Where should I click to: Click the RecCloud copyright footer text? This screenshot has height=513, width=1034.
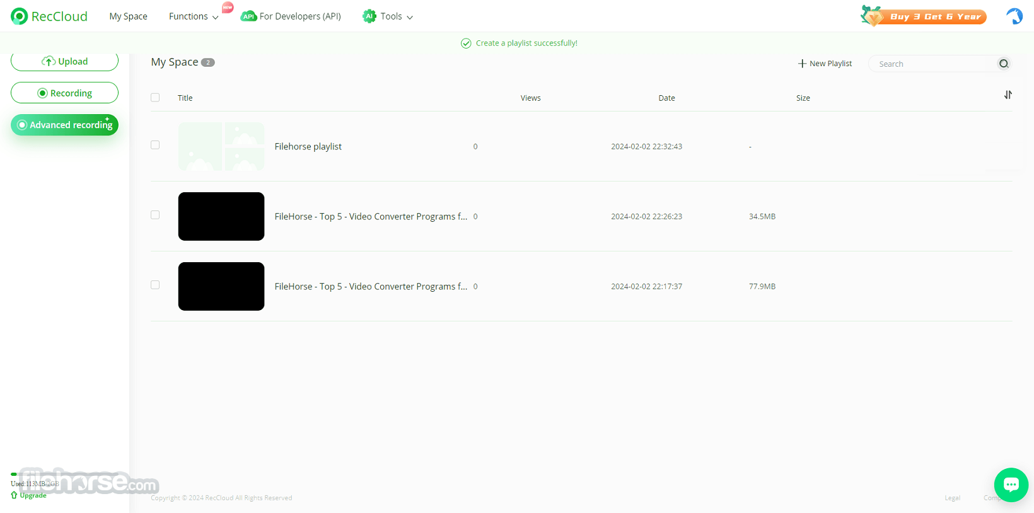pyautogui.click(x=221, y=498)
